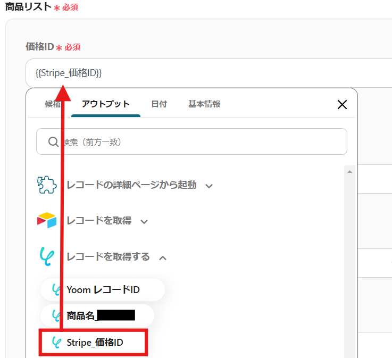The width and height of the screenshot is (392, 358).
Task: Click the magnifier search icon
Action: tap(53, 141)
